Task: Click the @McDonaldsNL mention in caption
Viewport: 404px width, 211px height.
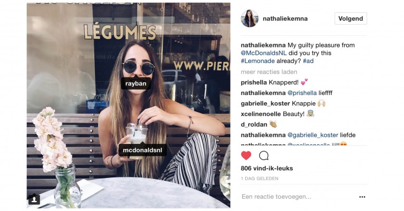Action: pyautogui.click(x=264, y=53)
